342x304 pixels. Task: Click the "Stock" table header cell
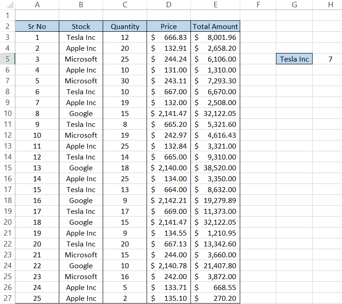81,26
